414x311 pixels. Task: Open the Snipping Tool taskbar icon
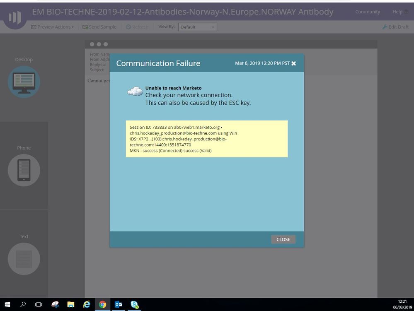coord(55,304)
